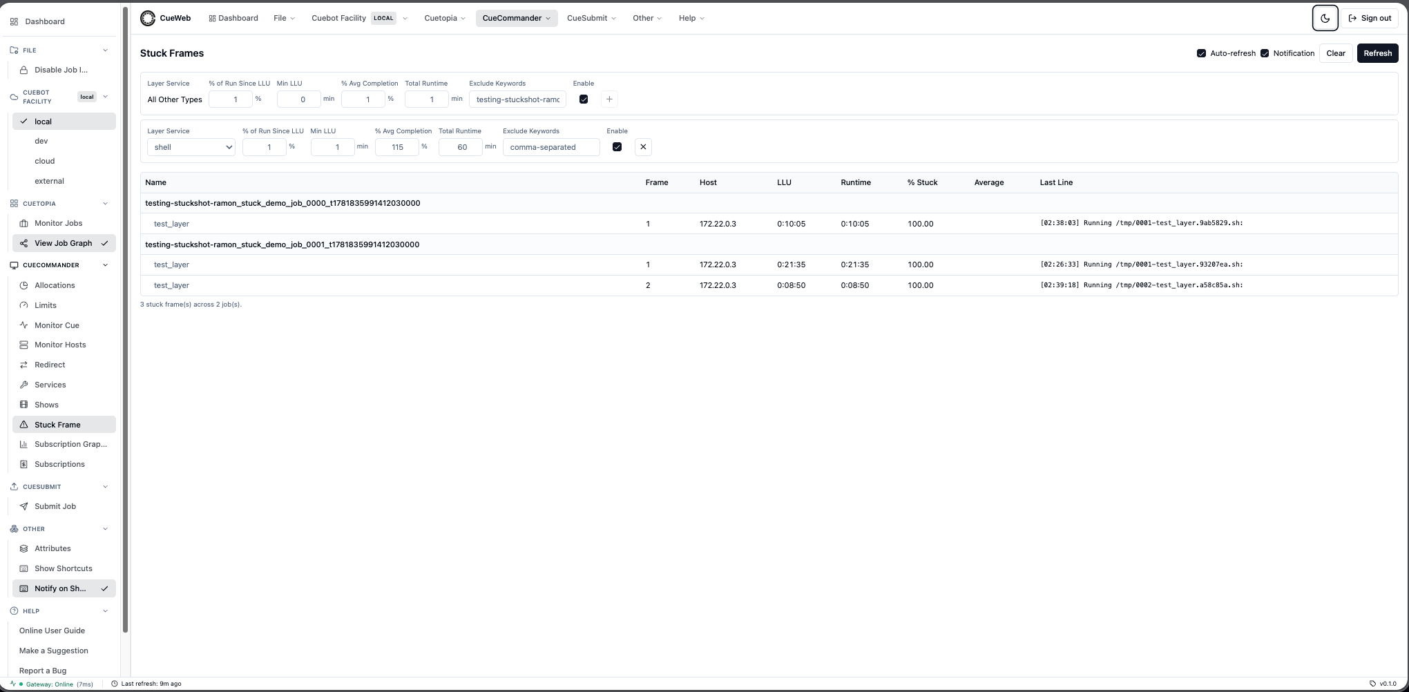Click the shell % Avg Completion field 115
The height and width of the screenshot is (692, 1409).
coord(396,147)
